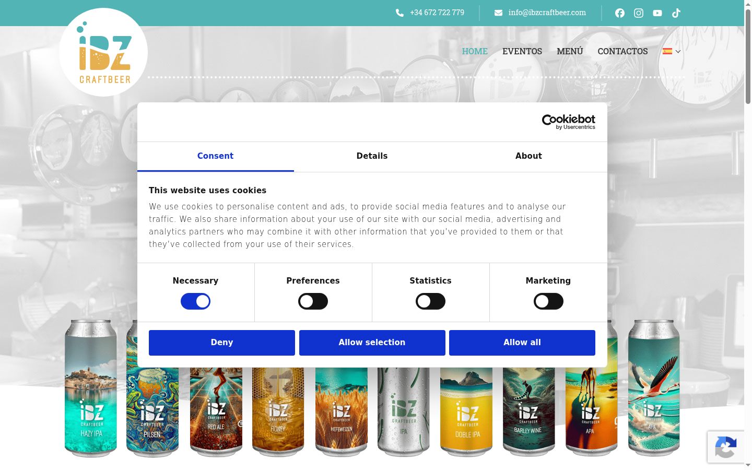The image size is (752, 470).
Task: Switch to the Details tab
Action: tap(372, 156)
